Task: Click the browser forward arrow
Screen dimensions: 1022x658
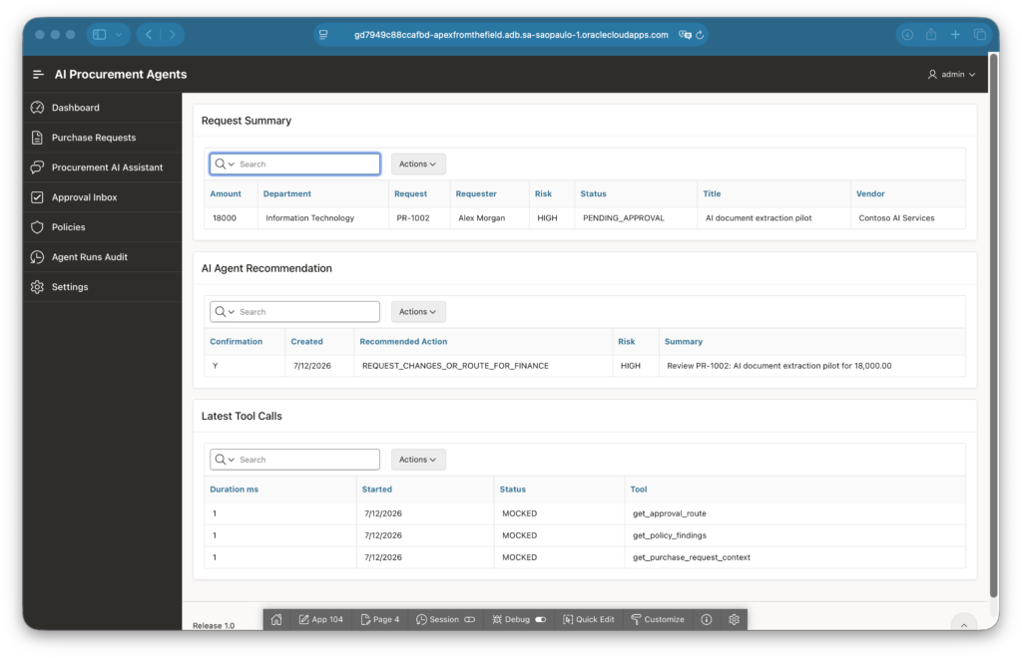Action: (x=172, y=35)
